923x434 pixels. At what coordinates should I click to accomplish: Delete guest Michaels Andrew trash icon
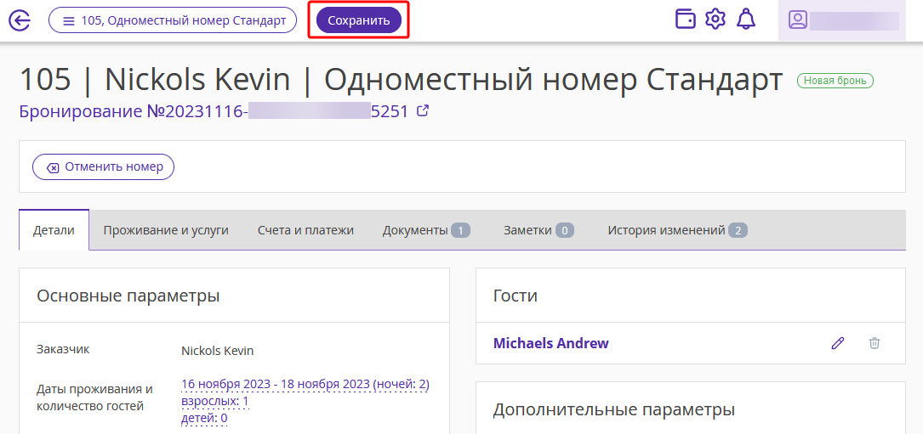(875, 343)
